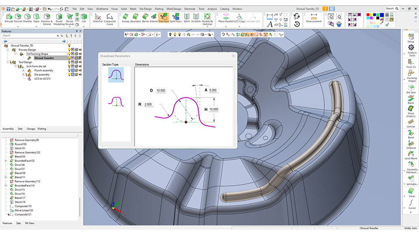Click the Show Analysis tool
Viewport: 419px width, 235px height.
[x=411, y=111]
